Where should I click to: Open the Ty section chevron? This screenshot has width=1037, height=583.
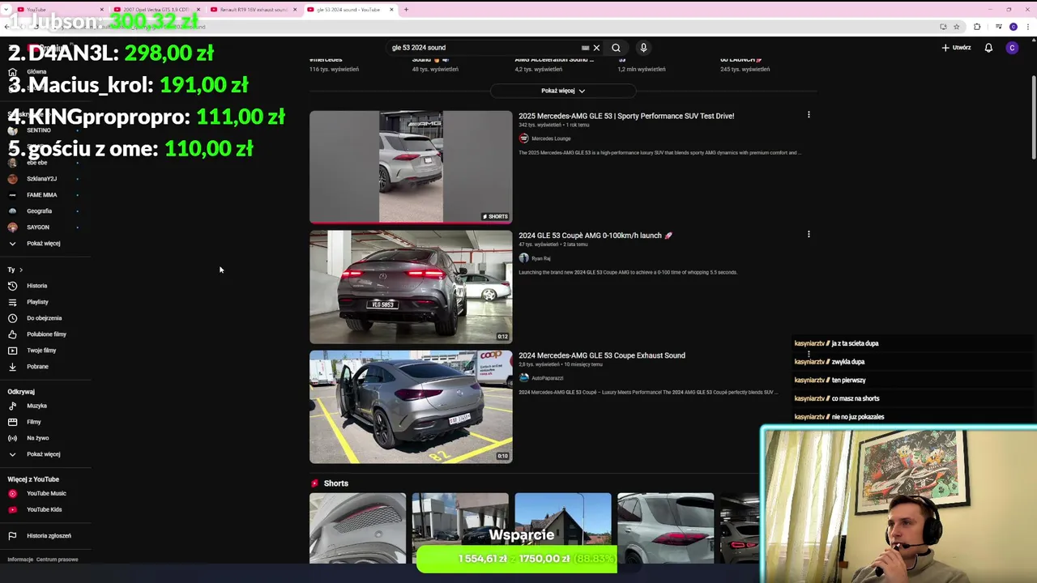pos(20,270)
